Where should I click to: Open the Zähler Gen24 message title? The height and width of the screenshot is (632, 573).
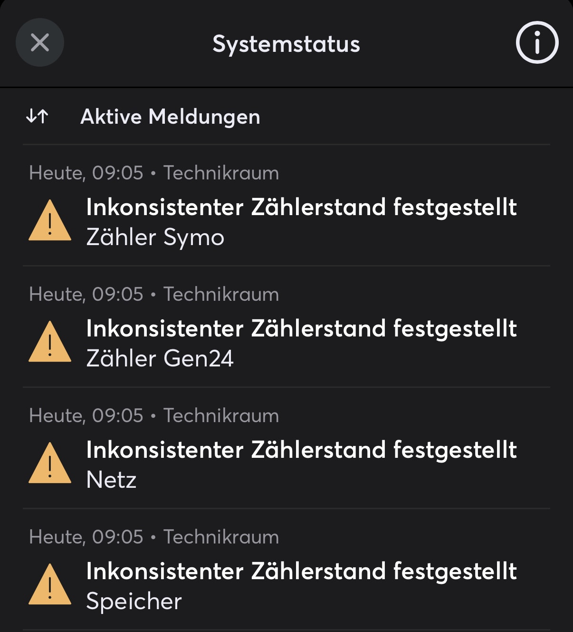(301, 329)
